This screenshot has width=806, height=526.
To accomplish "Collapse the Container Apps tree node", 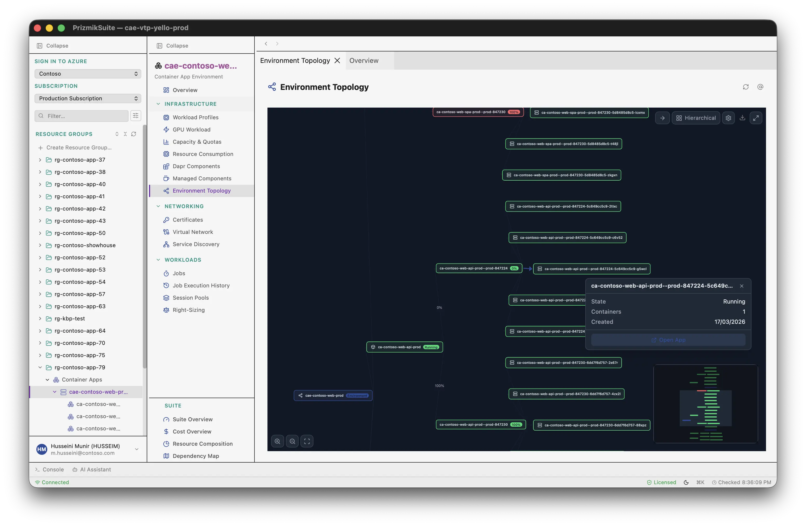I will (48, 380).
